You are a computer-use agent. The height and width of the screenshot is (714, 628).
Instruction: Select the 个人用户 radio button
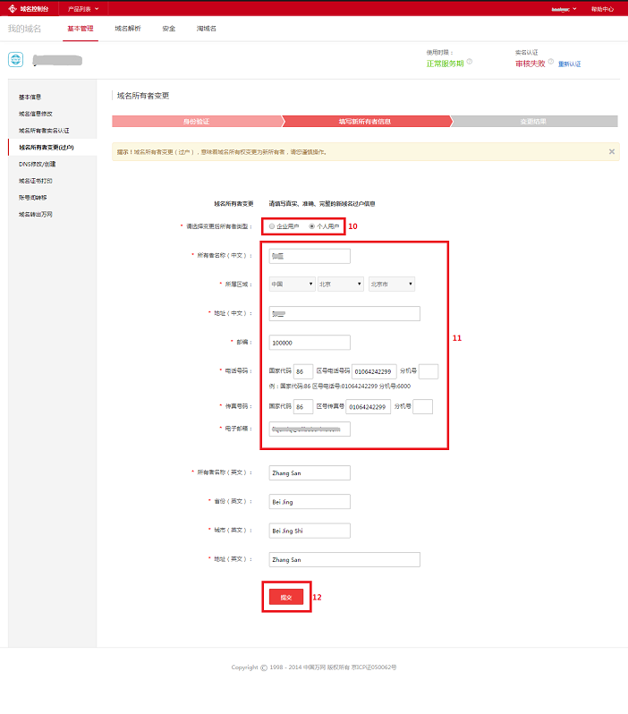click(312, 226)
